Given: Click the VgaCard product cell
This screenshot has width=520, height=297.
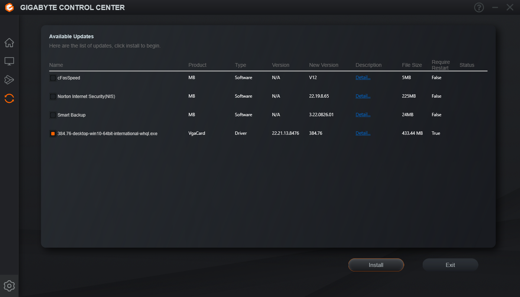Looking at the screenshot, I should point(196,133).
